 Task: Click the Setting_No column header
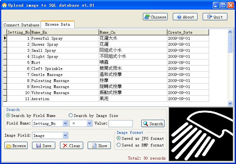coord(19,32)
